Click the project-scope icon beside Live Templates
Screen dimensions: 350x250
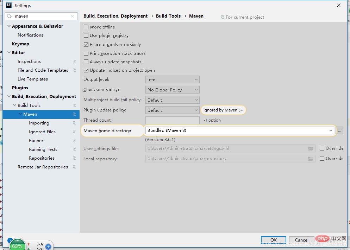click(x=74, y=79)
